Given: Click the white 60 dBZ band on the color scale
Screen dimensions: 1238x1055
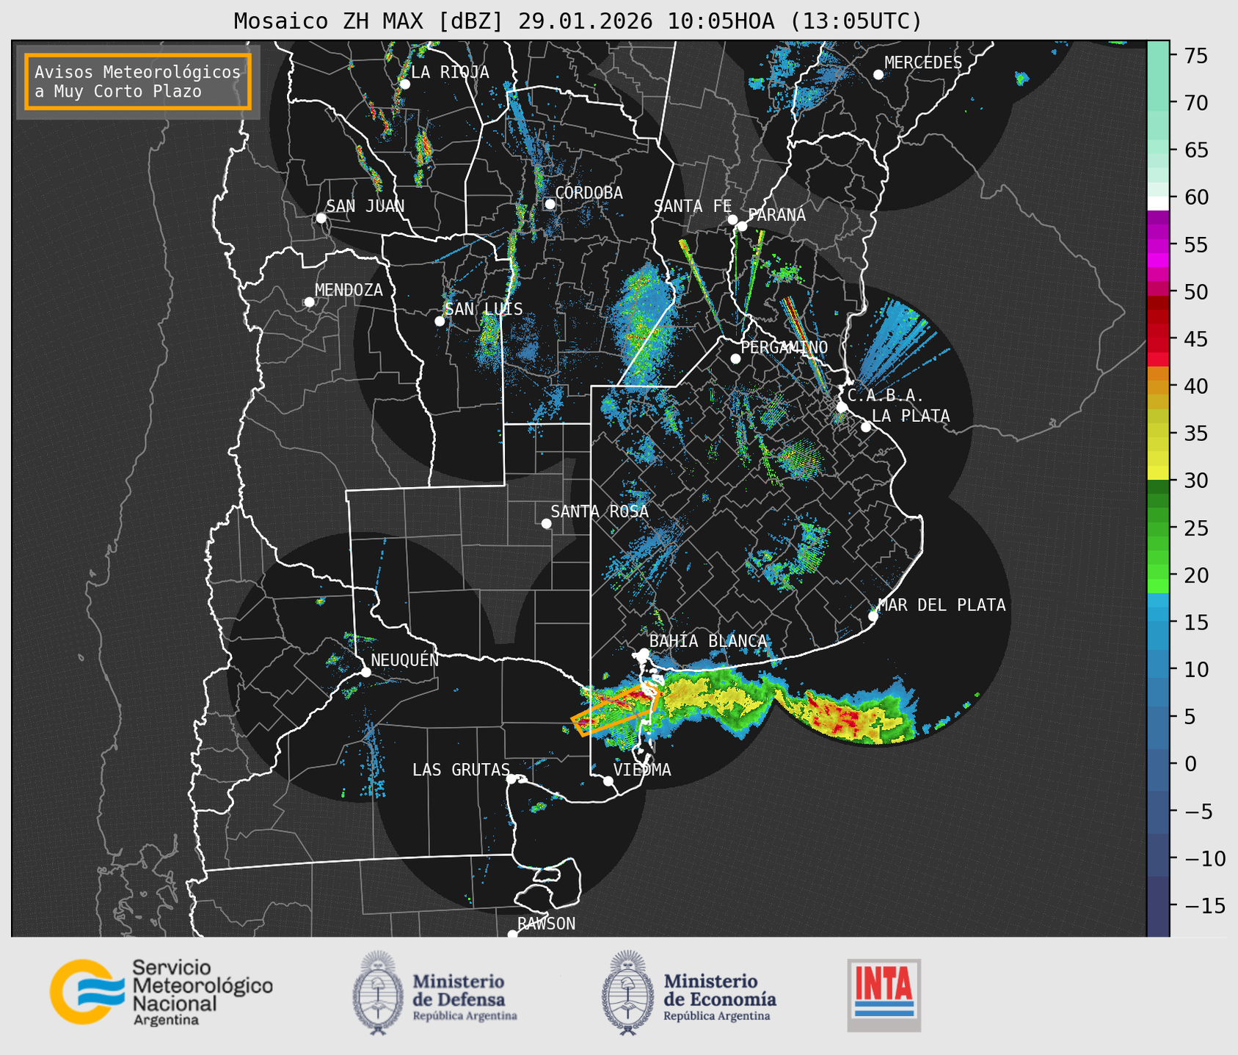Looking at the screenshot, I should 1158,203.
